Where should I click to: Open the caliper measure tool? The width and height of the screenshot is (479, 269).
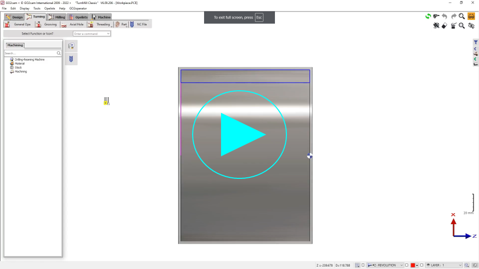[436, 16]
